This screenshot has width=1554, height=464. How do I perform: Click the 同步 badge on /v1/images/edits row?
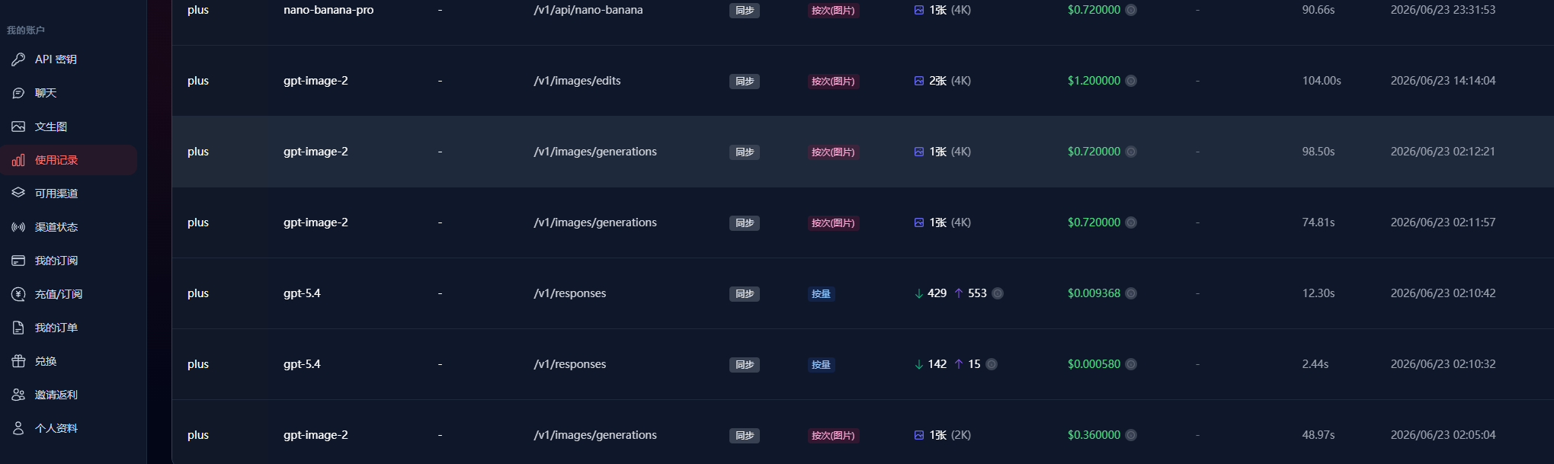coord(745,82)
